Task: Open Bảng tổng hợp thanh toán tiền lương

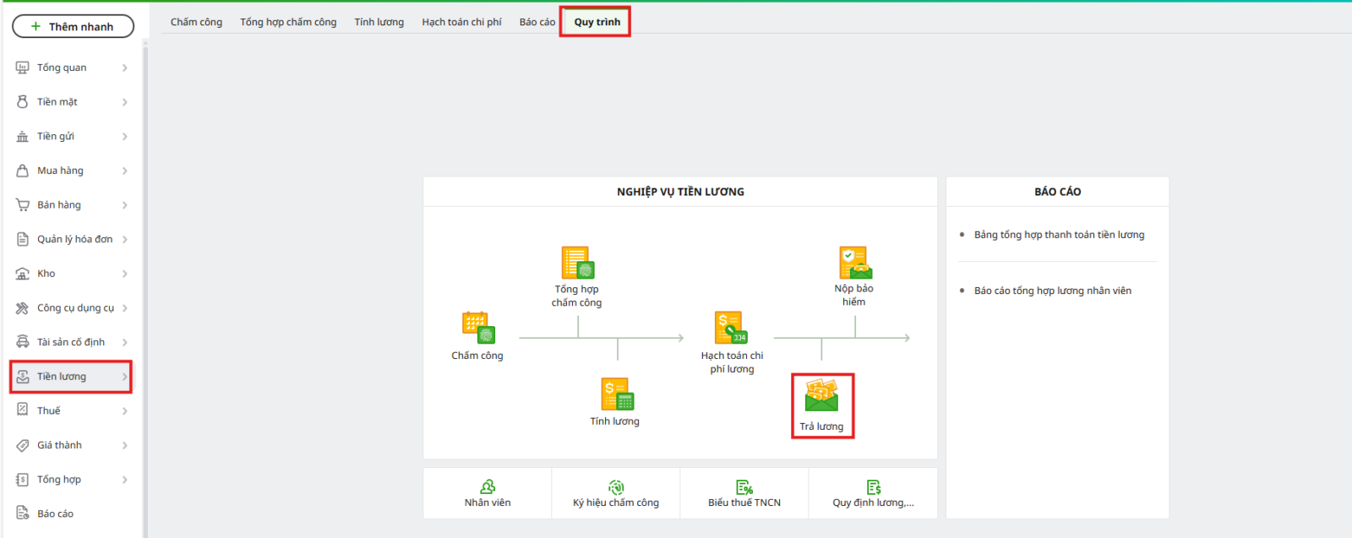Action: pos(1059,235)
